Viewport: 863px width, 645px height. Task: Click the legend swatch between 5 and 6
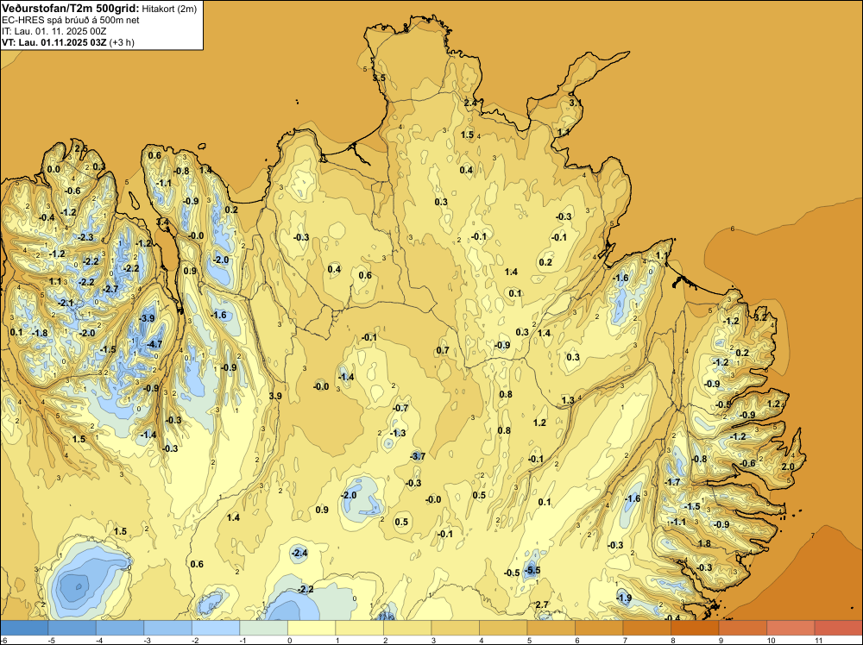coord(551,628)
